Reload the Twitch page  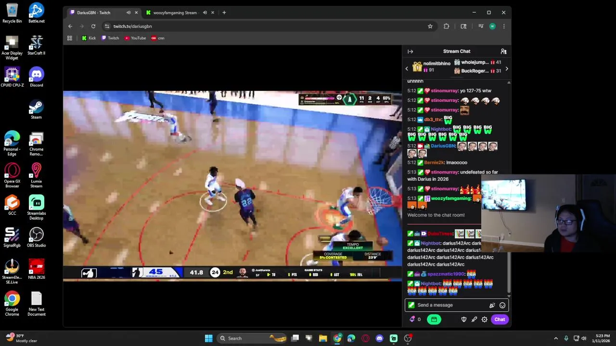tap(93, 26)
